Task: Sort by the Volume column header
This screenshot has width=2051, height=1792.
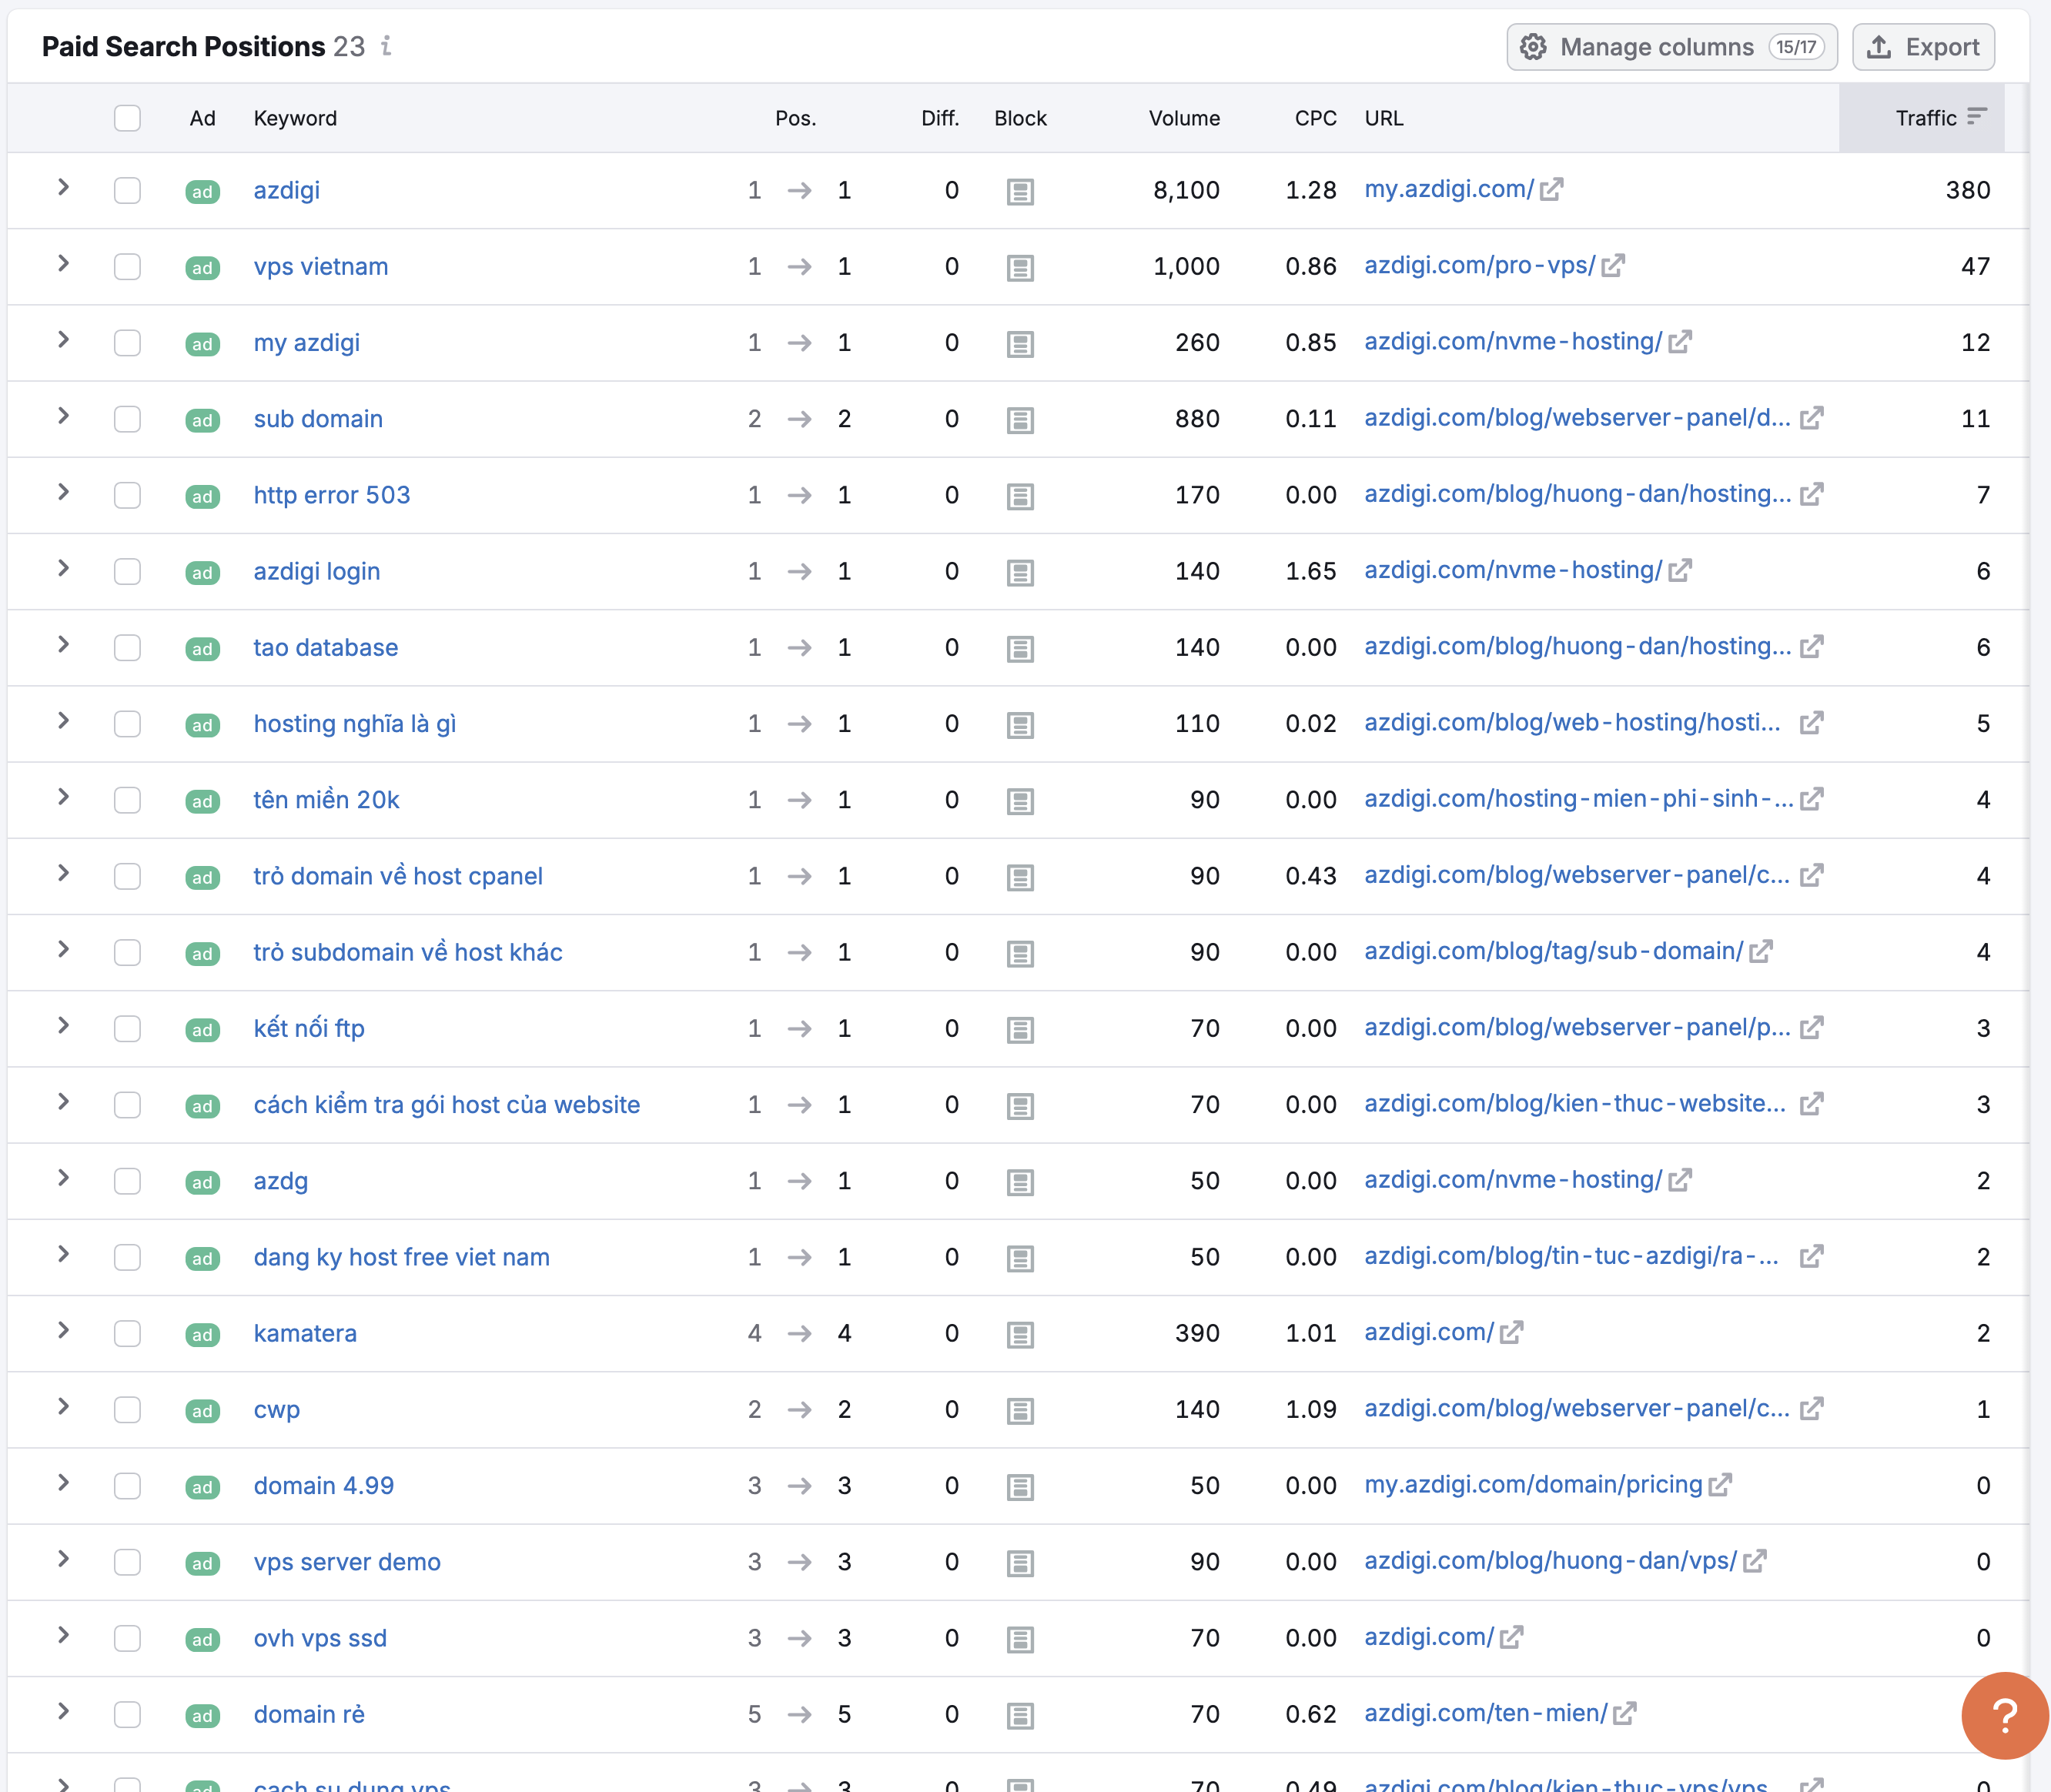Action: pos(1184,118)
